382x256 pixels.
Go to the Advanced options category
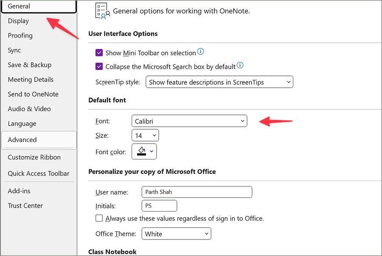22,139
